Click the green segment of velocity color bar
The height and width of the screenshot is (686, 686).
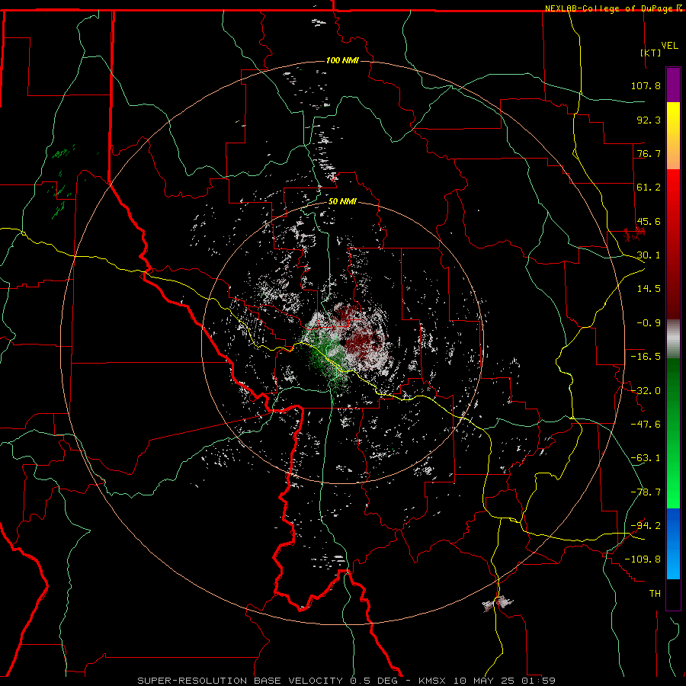pyautogui.click(x=673, y=433)
